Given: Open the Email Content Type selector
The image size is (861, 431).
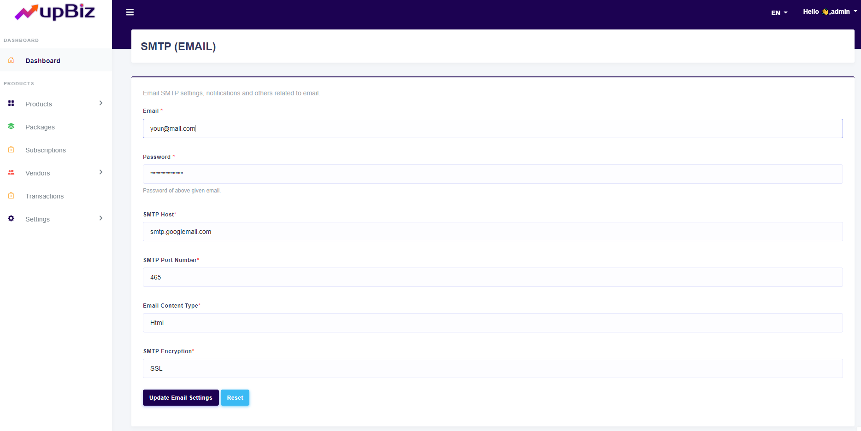Looking at the screenshot, I should [x=492, y=323].
